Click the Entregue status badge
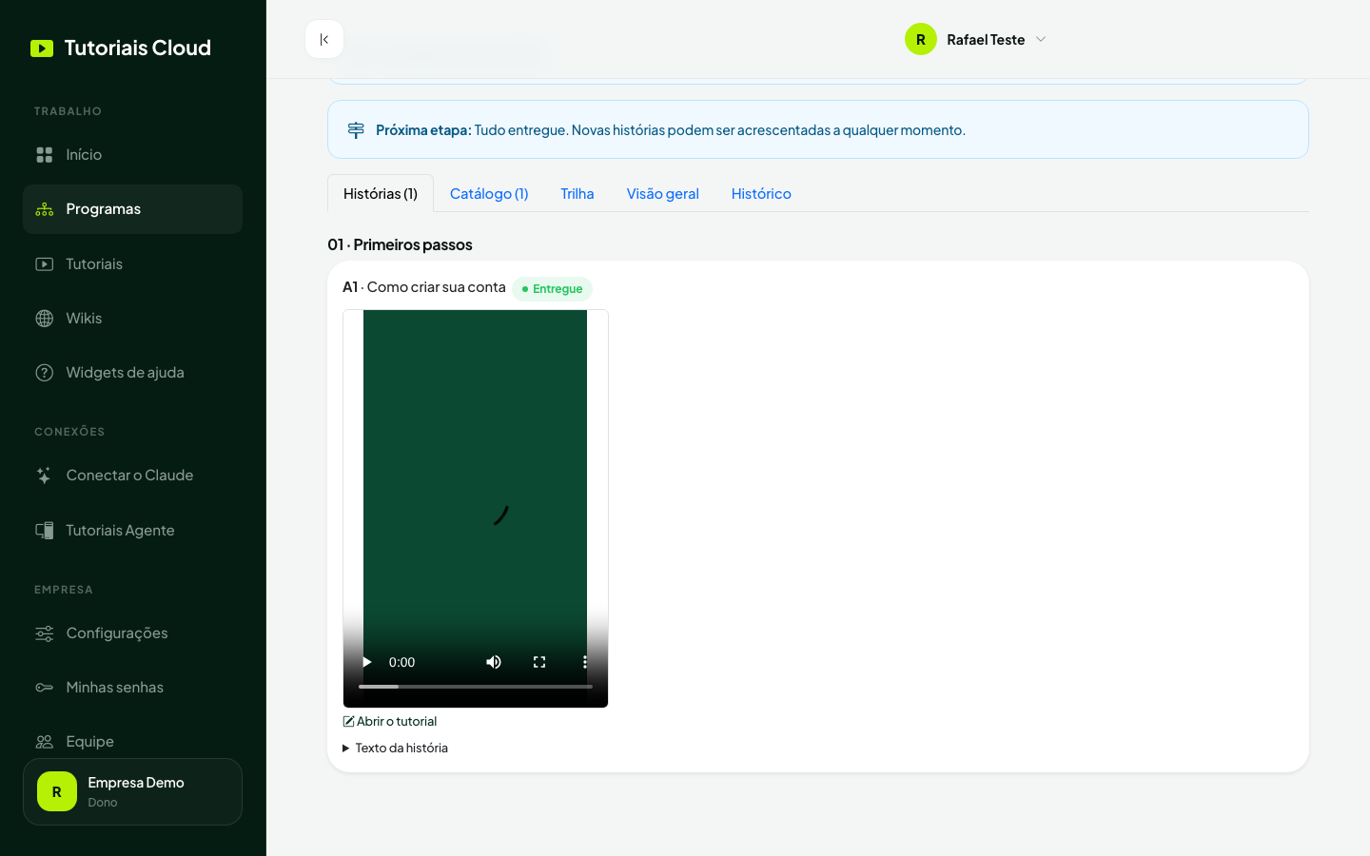The width and height of the screenshot is (1370, 856). pyautogui.click(x=552, y=289)
